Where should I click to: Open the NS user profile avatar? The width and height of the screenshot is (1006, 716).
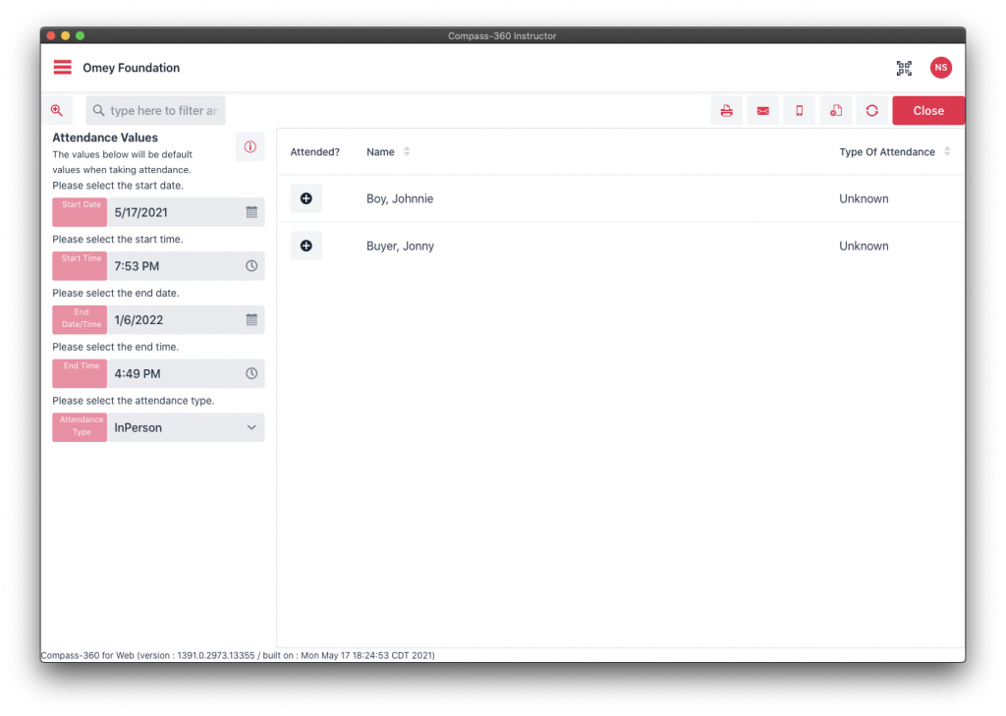941,68
